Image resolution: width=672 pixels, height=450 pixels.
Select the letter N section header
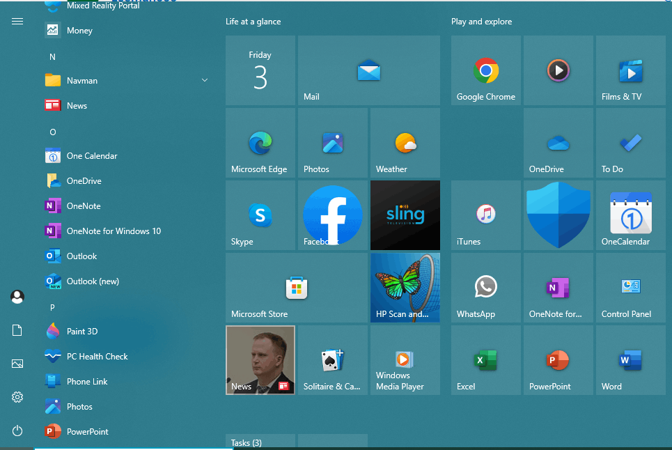[52, 56]
